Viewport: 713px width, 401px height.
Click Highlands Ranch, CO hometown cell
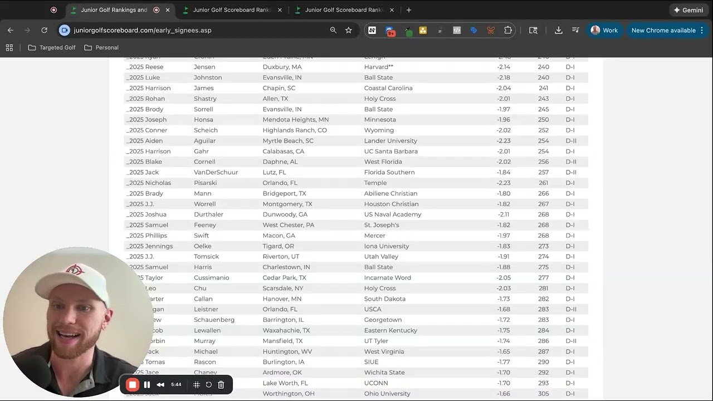(295, 130)
